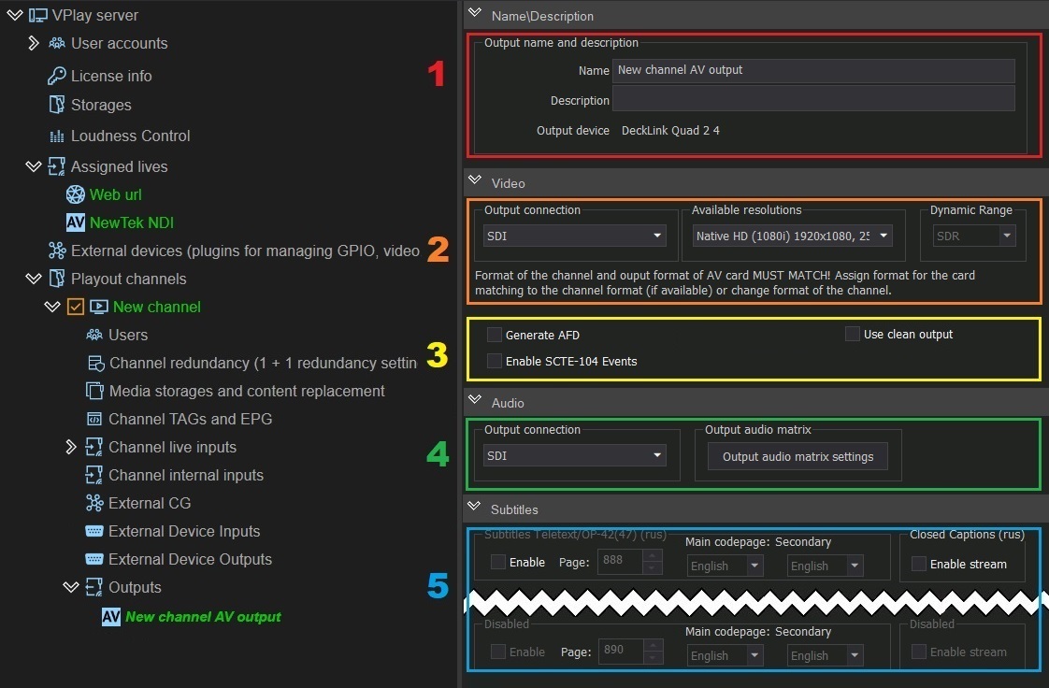
Task: Click the output Name input field
Action: point(813,70)
